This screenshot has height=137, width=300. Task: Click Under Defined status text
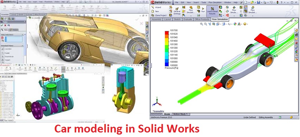point(250,117)
